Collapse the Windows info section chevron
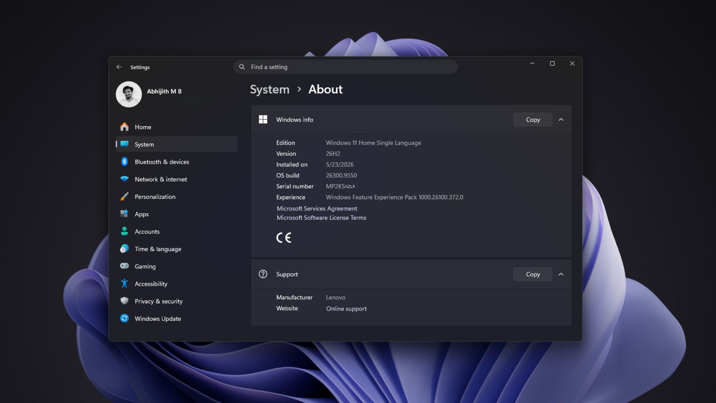 561,119
